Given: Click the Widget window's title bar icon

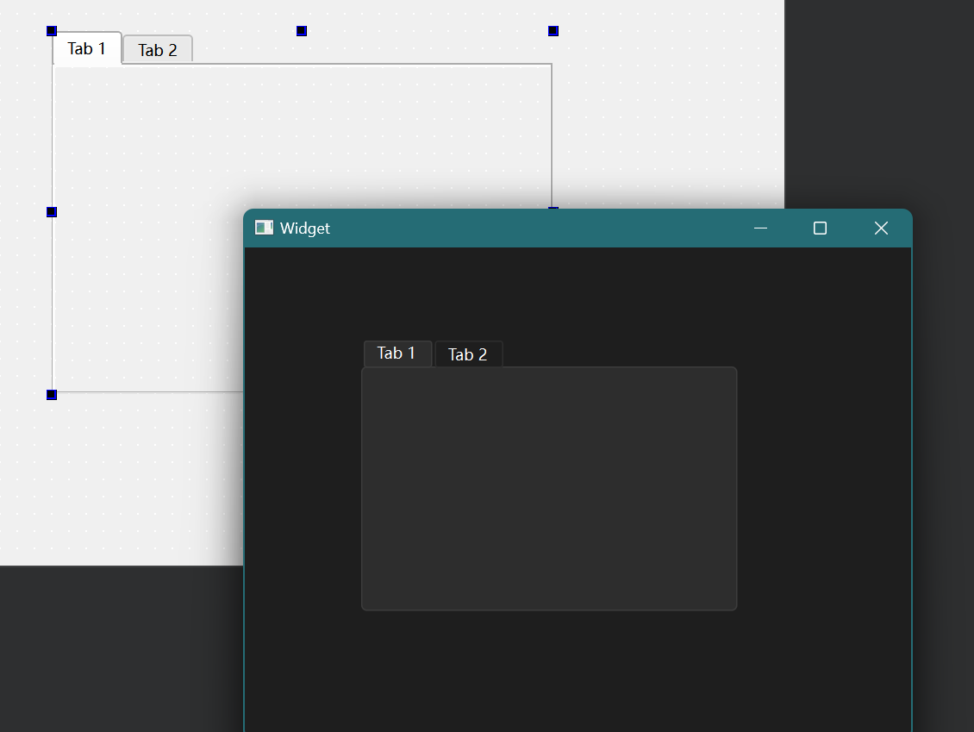Looking at the screenshot, I should coord(264,228).
